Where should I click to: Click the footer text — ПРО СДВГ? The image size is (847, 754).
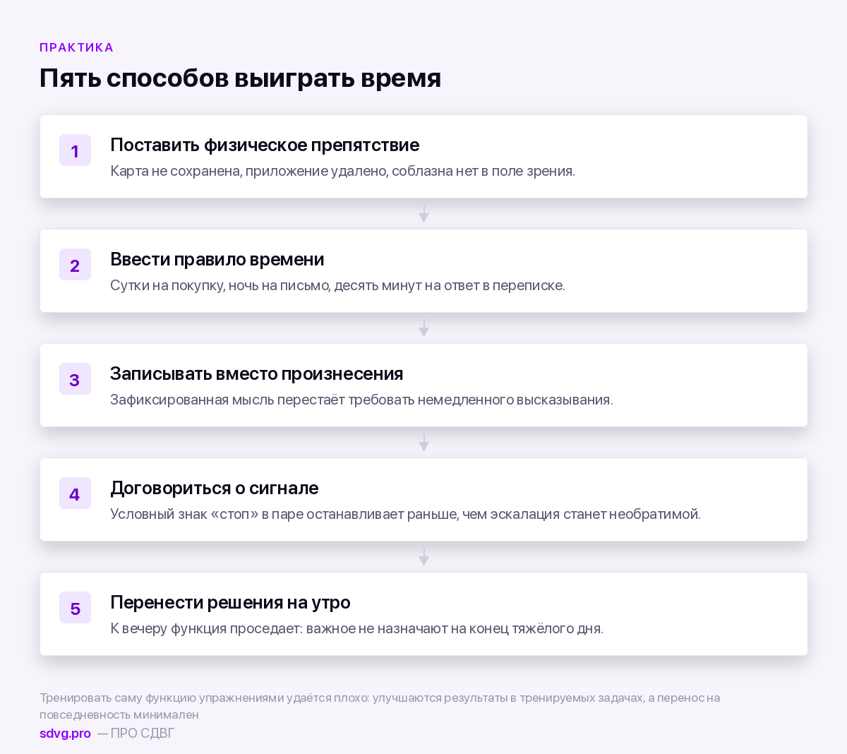pos(136,733)
